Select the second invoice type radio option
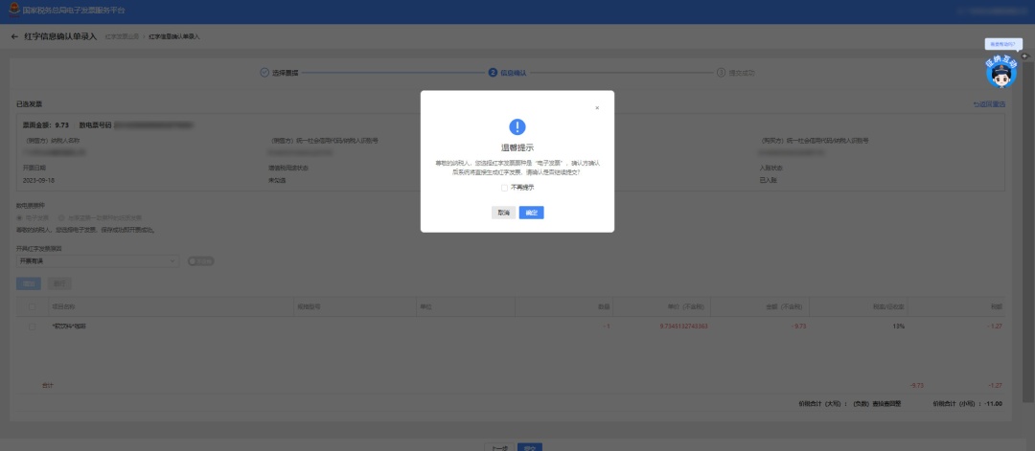 (x=61, y=217)
